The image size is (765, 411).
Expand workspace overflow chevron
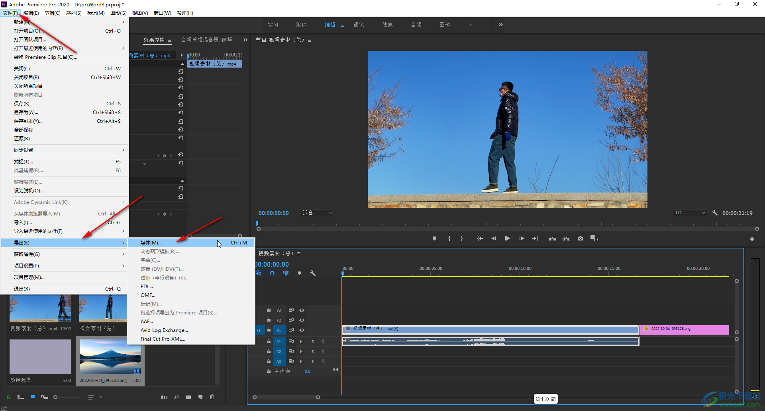pyautogui.click(x=501, y=25)
